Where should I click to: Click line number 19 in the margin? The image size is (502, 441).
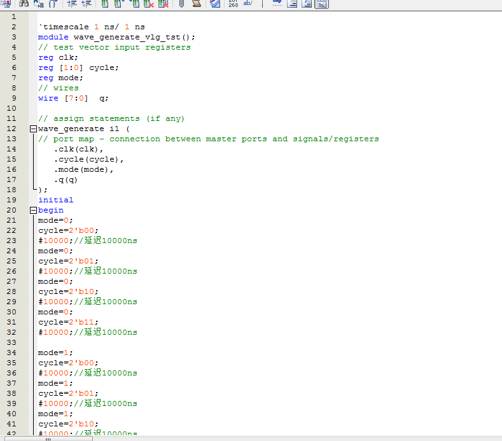(x=13, y=200)
